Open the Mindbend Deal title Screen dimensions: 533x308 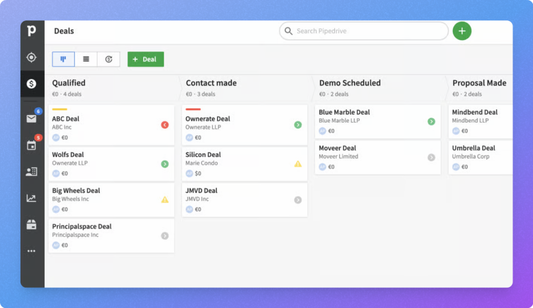[475, 112]
